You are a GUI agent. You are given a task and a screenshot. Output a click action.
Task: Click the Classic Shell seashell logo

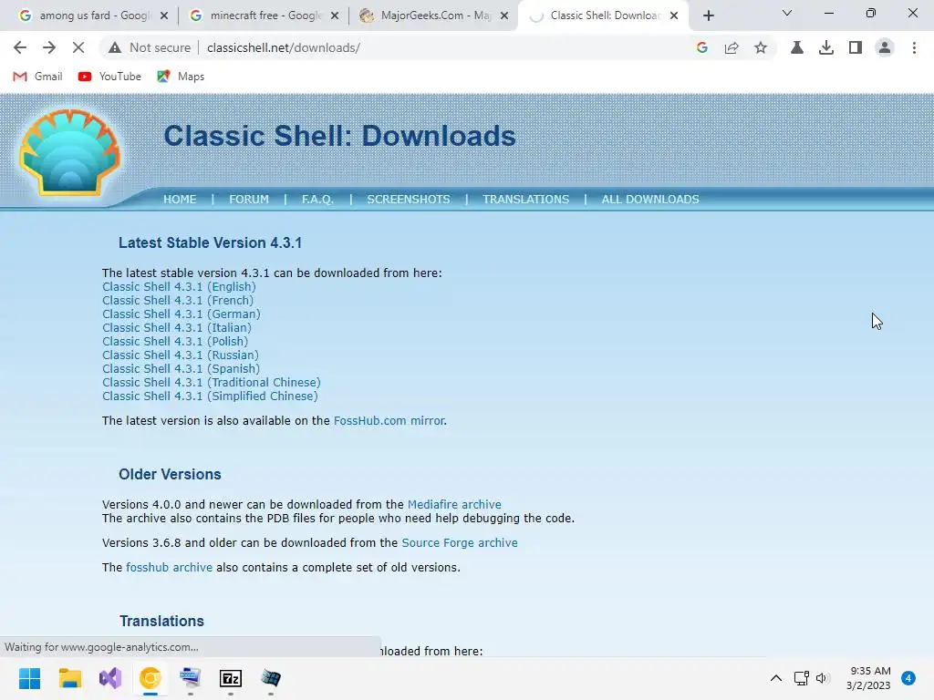point(69,152)
